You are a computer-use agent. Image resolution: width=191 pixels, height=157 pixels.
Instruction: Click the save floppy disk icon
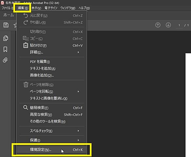(x=6, y=25)
